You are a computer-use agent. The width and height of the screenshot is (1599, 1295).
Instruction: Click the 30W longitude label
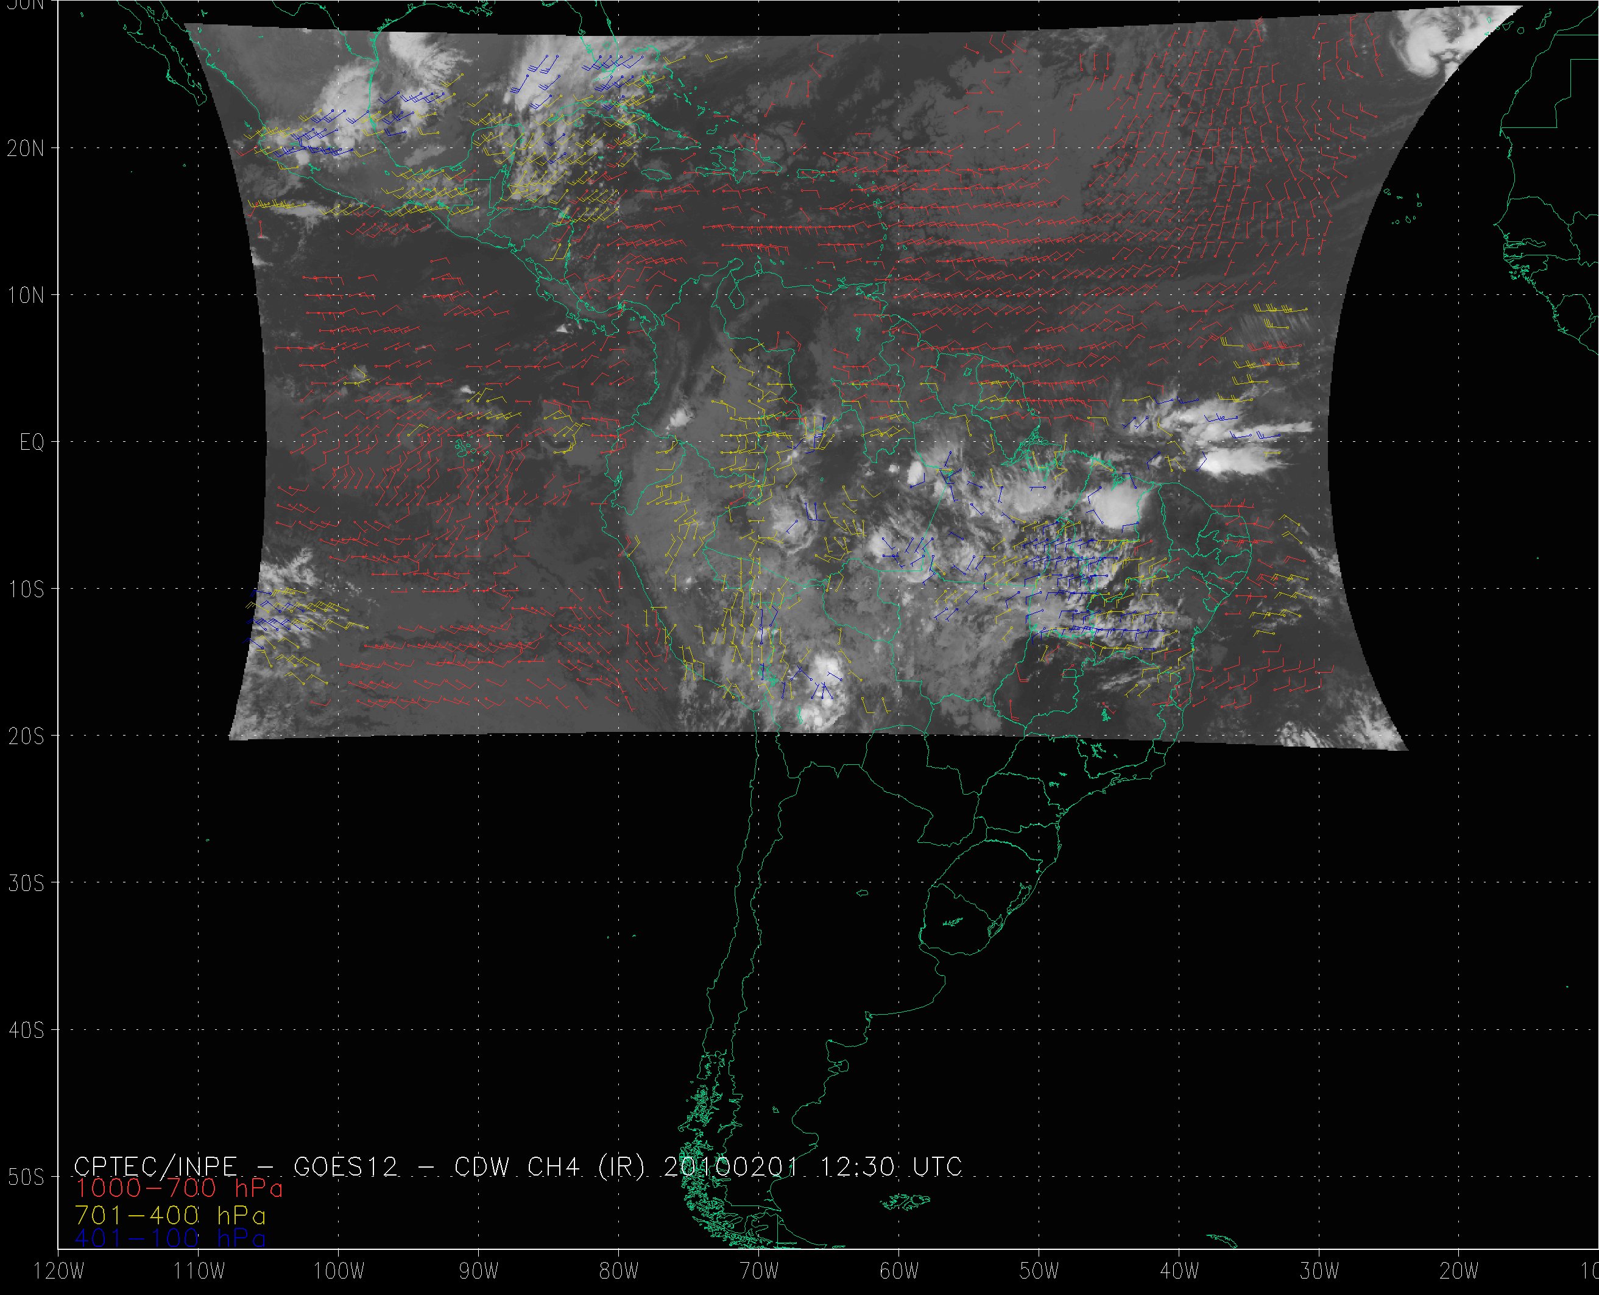(x=1319, y=1272)
